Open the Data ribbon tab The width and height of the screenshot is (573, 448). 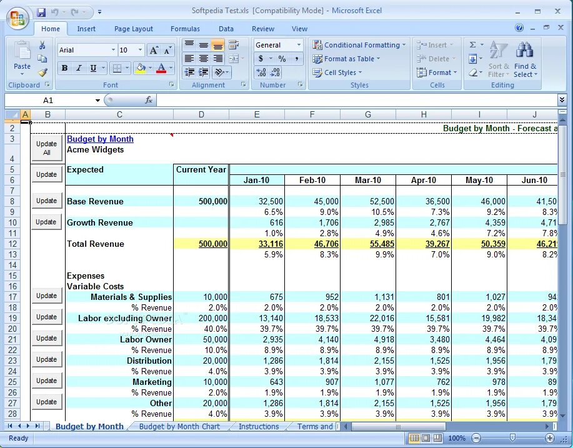pyautogui.click(x=226, y=29)
